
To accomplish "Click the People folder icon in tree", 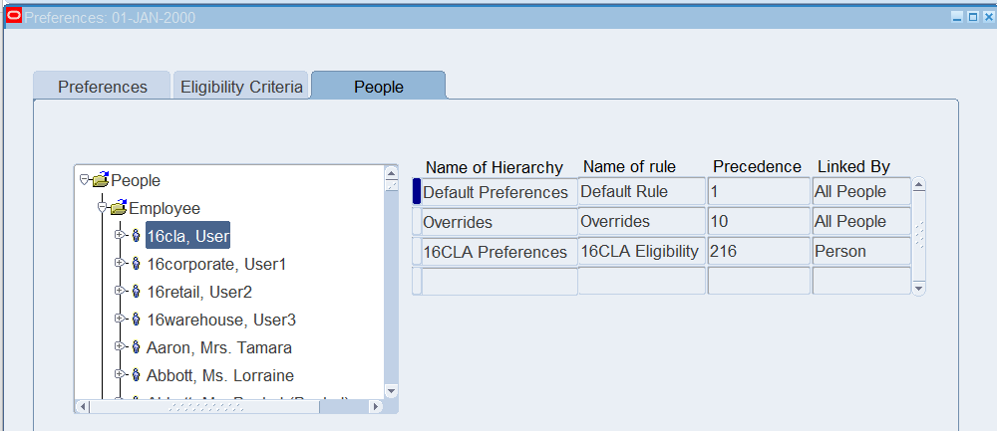I will (x=100, y=180).
